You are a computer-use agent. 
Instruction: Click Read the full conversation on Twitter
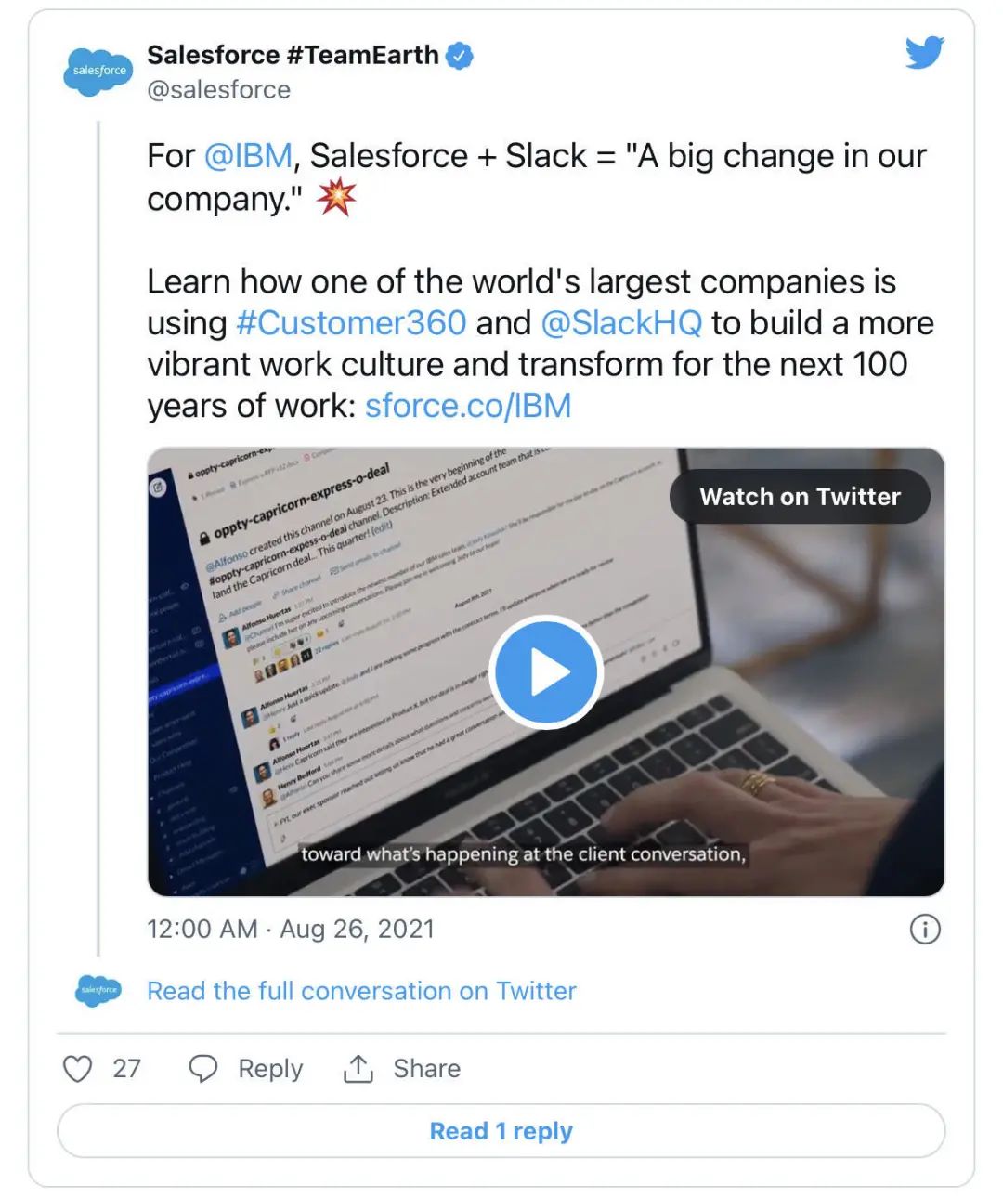tap(361, 991)
